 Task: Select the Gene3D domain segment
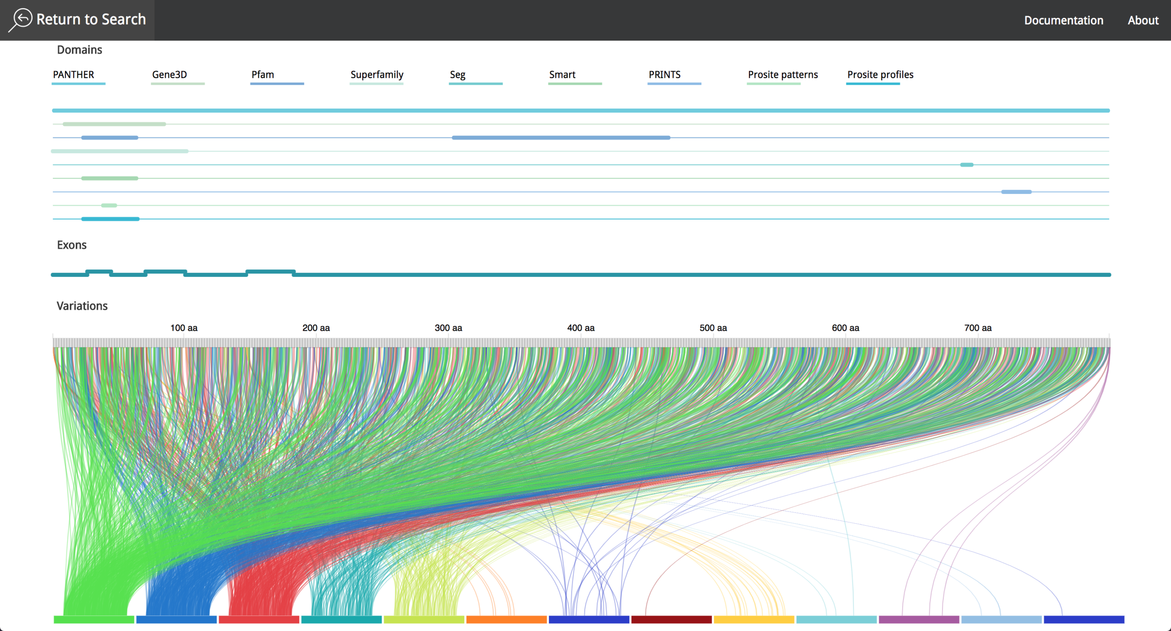(114, 124)
